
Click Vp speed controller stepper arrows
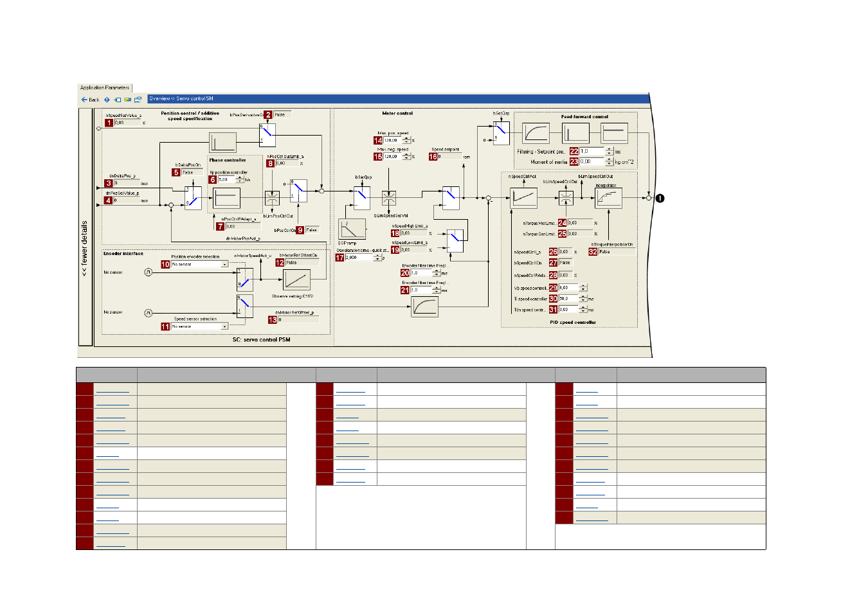click(x=583, y=288)
